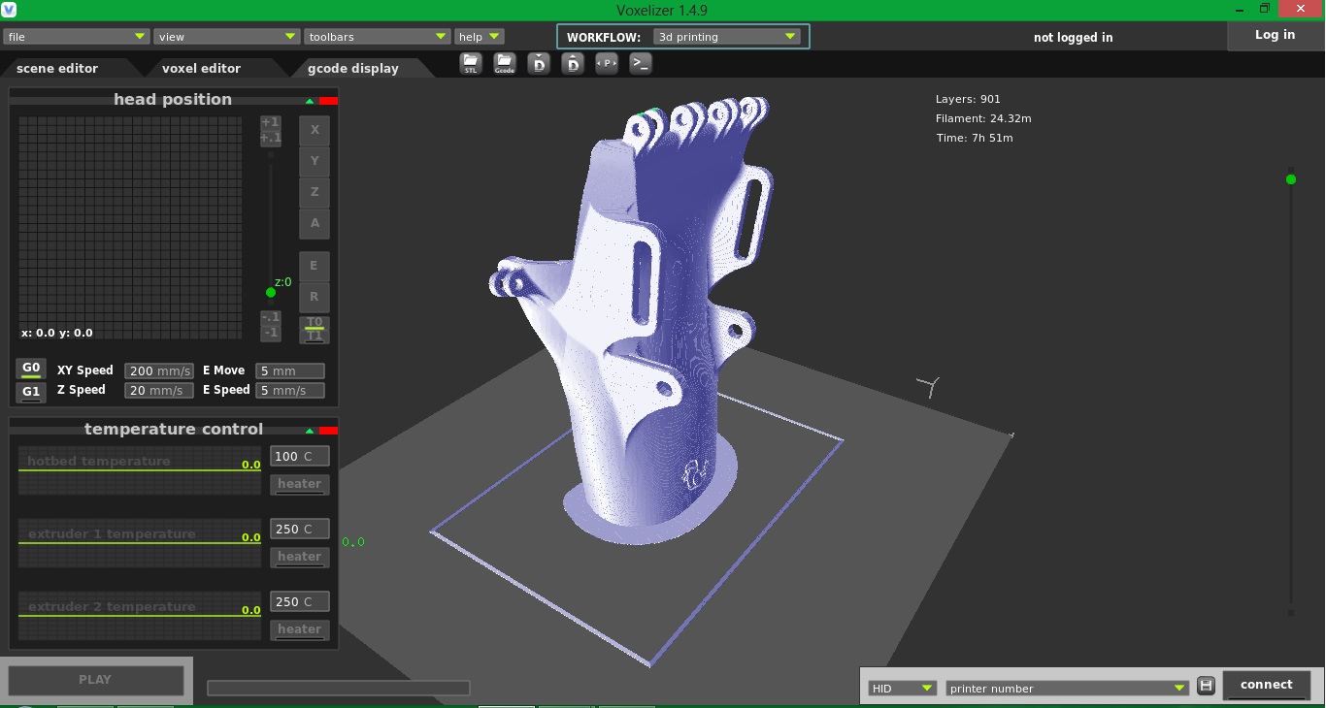Click the Time: 7h 51m text

pyautogui.click(x=974, y=139)
